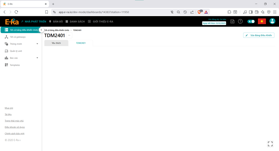Image resolution: width=279 pixels, height=151 pixels.
Task: Click the E-Ra logo
Action: click(12, 22)
